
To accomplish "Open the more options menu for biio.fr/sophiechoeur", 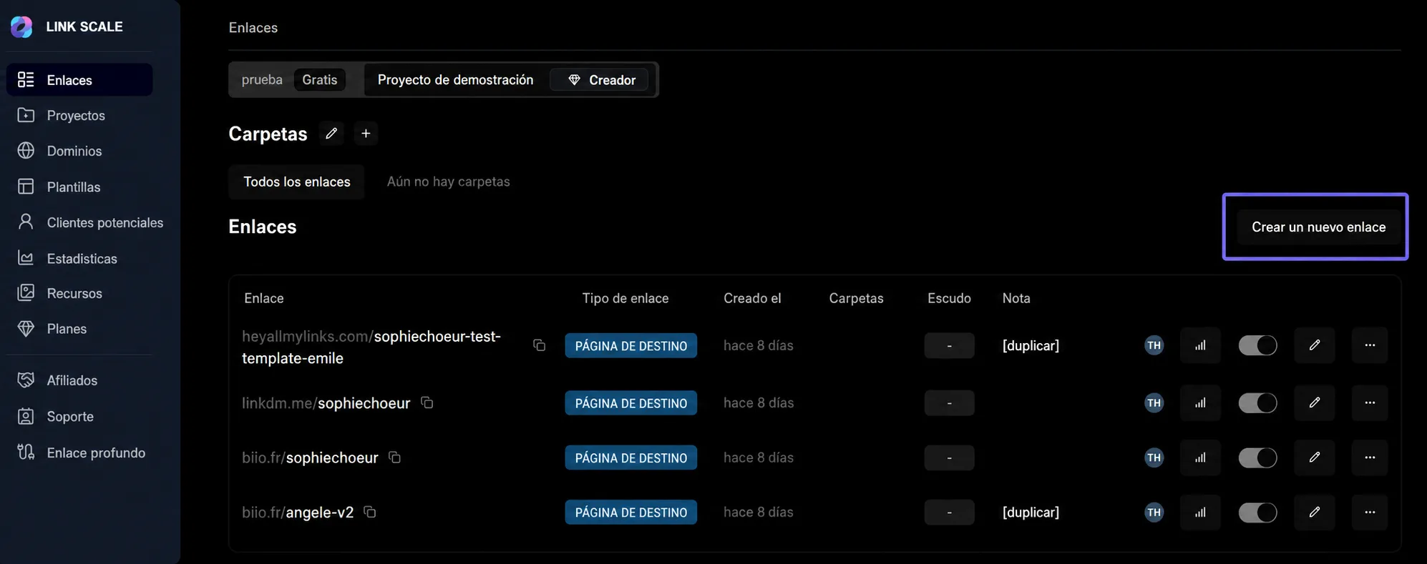I will click(1370, 457).
